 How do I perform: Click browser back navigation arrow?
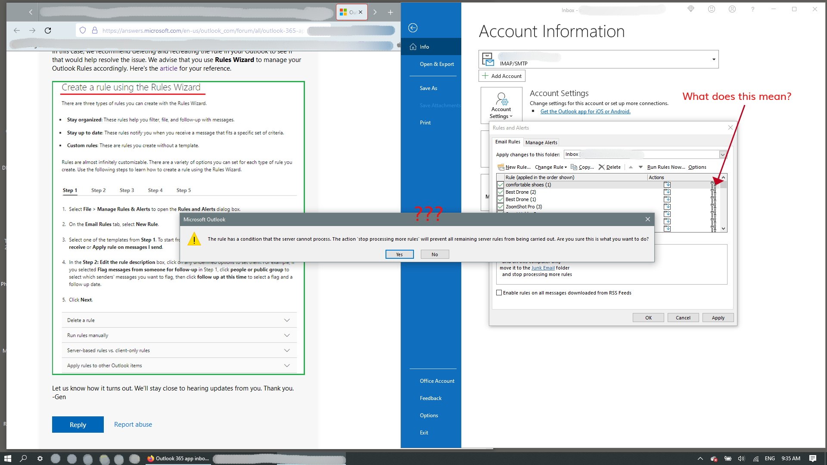click(17, 31)
